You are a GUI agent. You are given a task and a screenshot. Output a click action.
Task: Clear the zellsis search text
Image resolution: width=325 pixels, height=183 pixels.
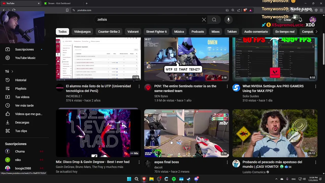pos(204,20)
